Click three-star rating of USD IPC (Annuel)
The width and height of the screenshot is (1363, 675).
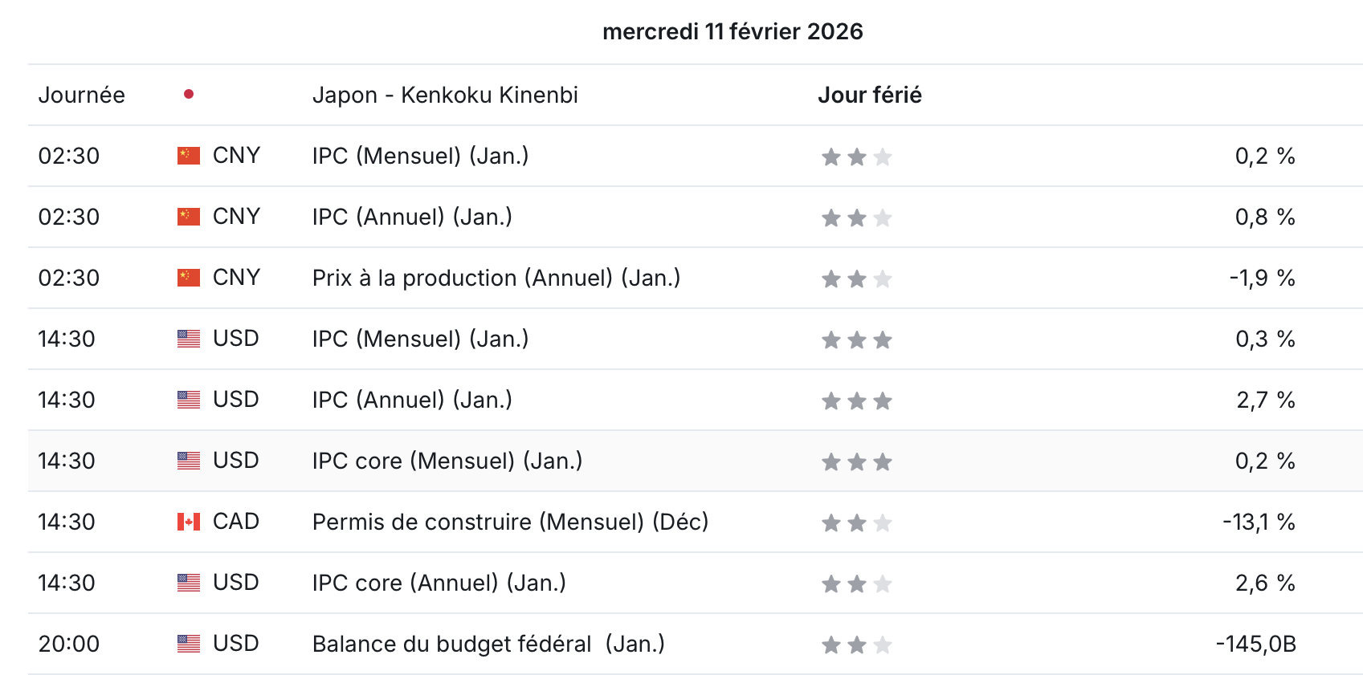click(857, 401)
